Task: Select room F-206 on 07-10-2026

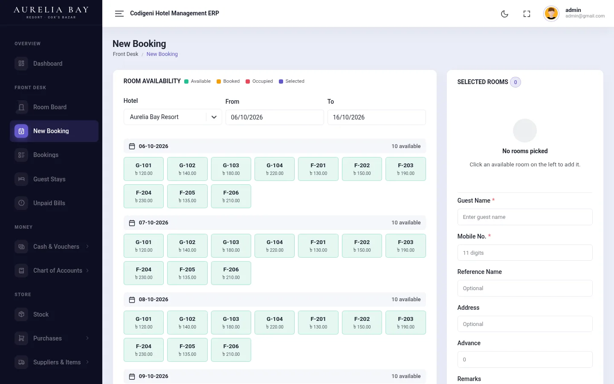Action: [231, 273]
